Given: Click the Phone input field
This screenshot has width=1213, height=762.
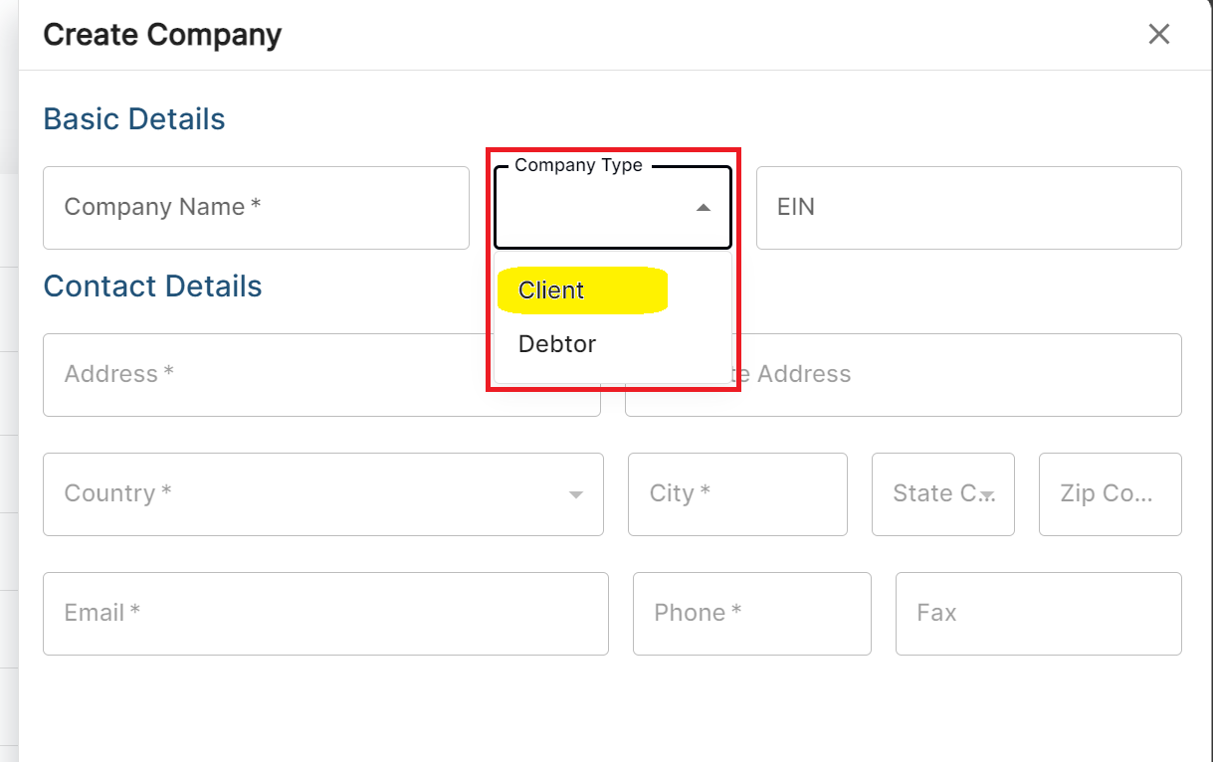Looking at the screenshot, I should point(751,614).
